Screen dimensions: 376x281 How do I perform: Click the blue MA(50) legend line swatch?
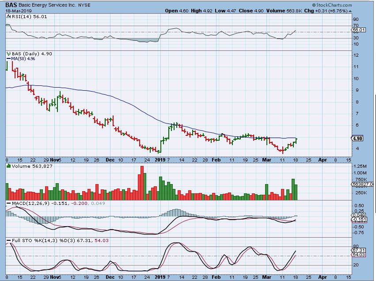(x=8, y=58)
